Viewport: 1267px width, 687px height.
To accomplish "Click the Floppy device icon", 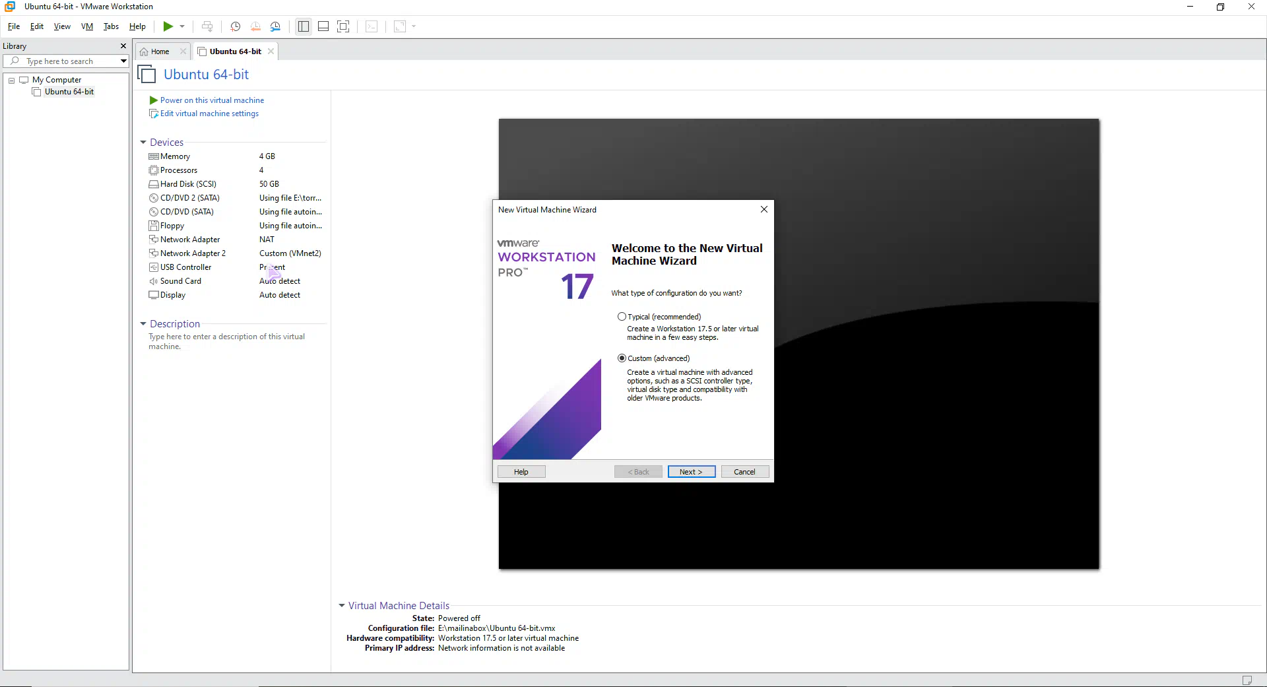I will pos(154,226).
